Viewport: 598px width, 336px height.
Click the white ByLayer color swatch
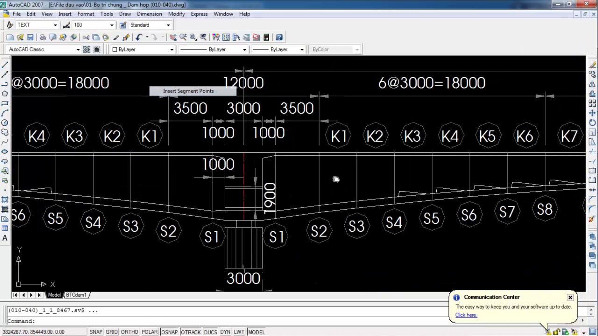114,49
